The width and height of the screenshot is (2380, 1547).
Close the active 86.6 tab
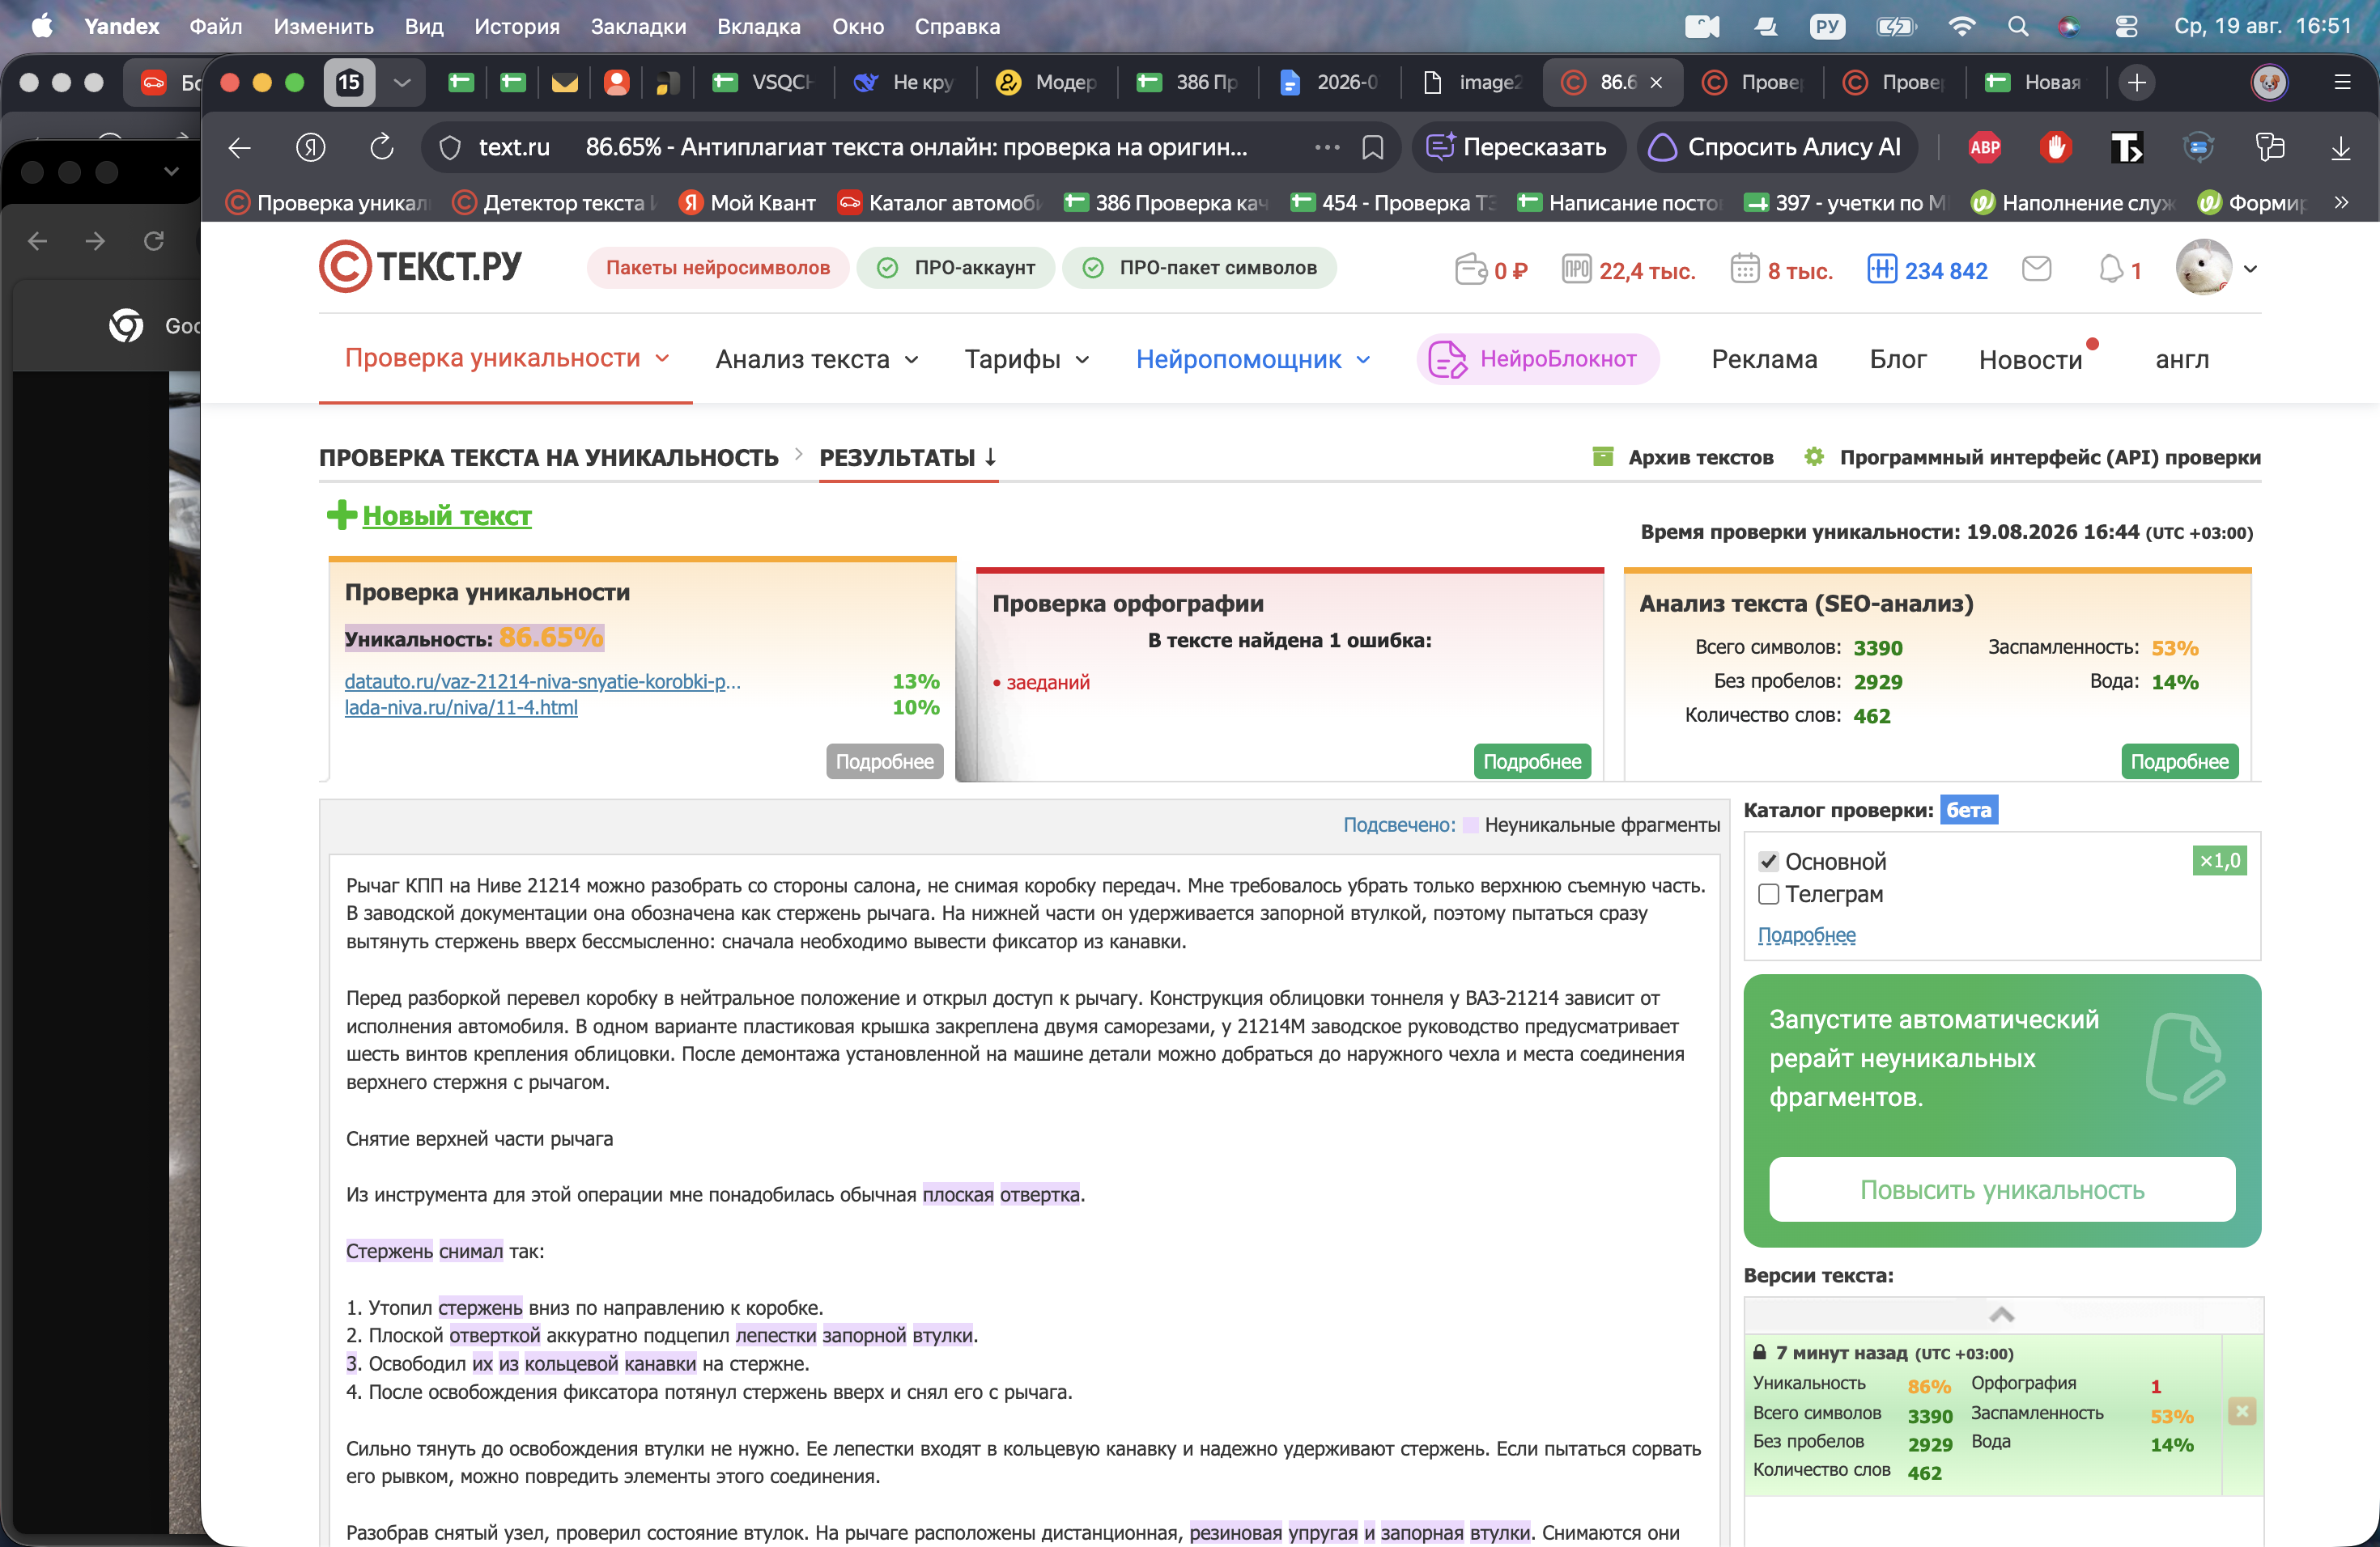tap(1656, 82)
